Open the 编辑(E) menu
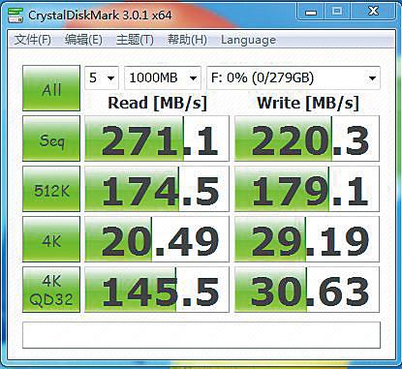 pos(83,40)
